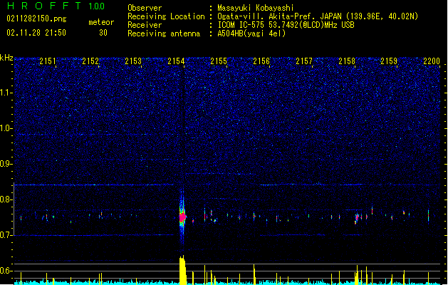Click the Receiving Location label
This screenshot has width=448, height=285.
click(x=166, y=16)
